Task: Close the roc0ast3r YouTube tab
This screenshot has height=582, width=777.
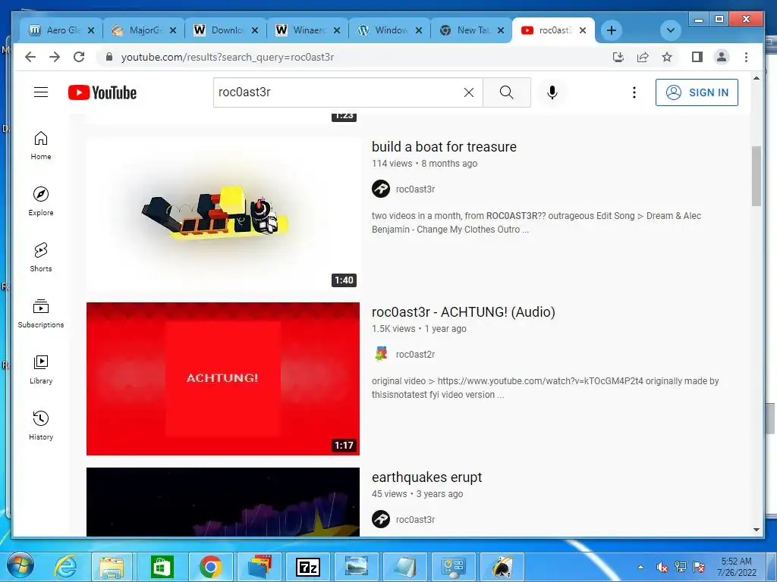Action: click(583, 30)
